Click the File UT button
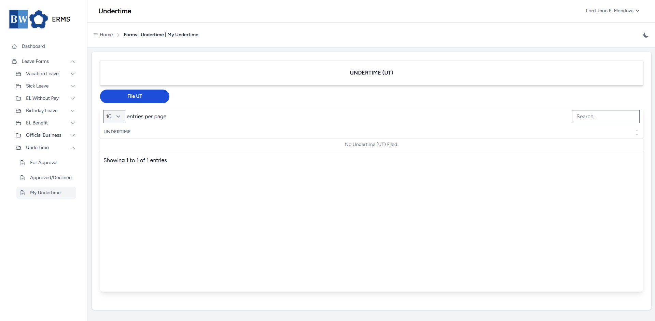655x321 pixels. pyautogui.click(x=135, y=96)
